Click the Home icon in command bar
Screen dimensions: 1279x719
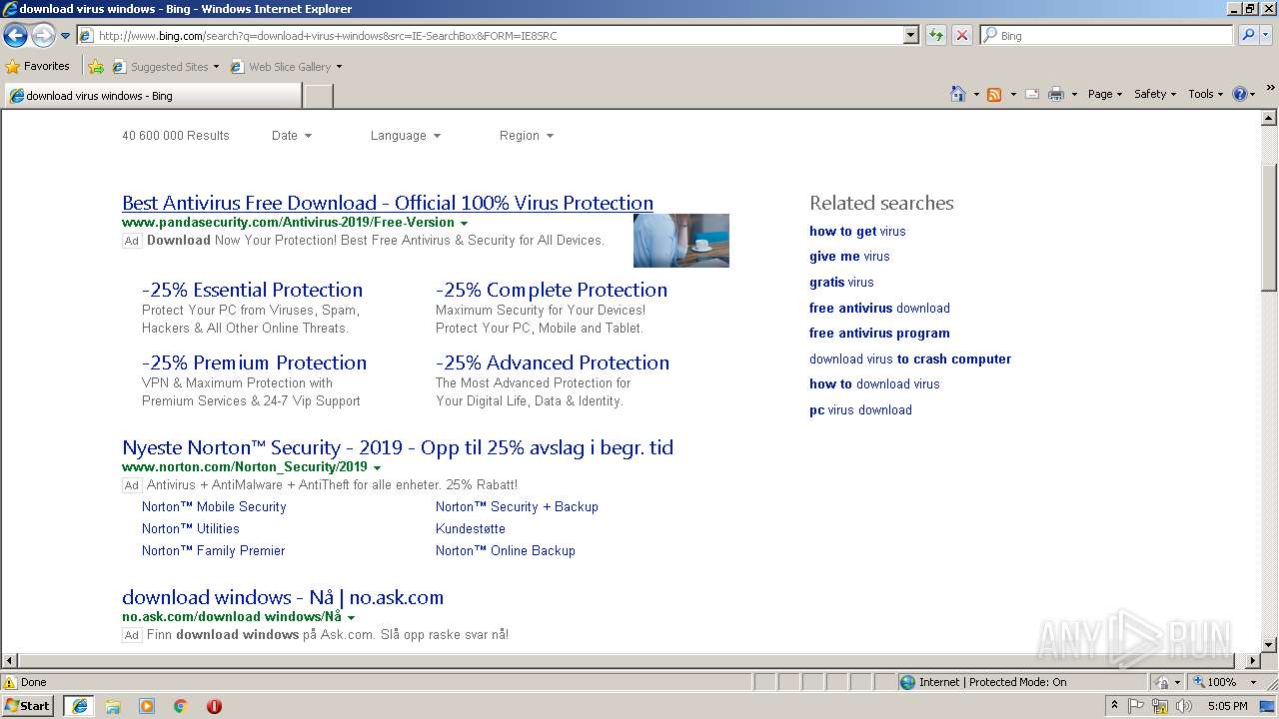(957, 94)
